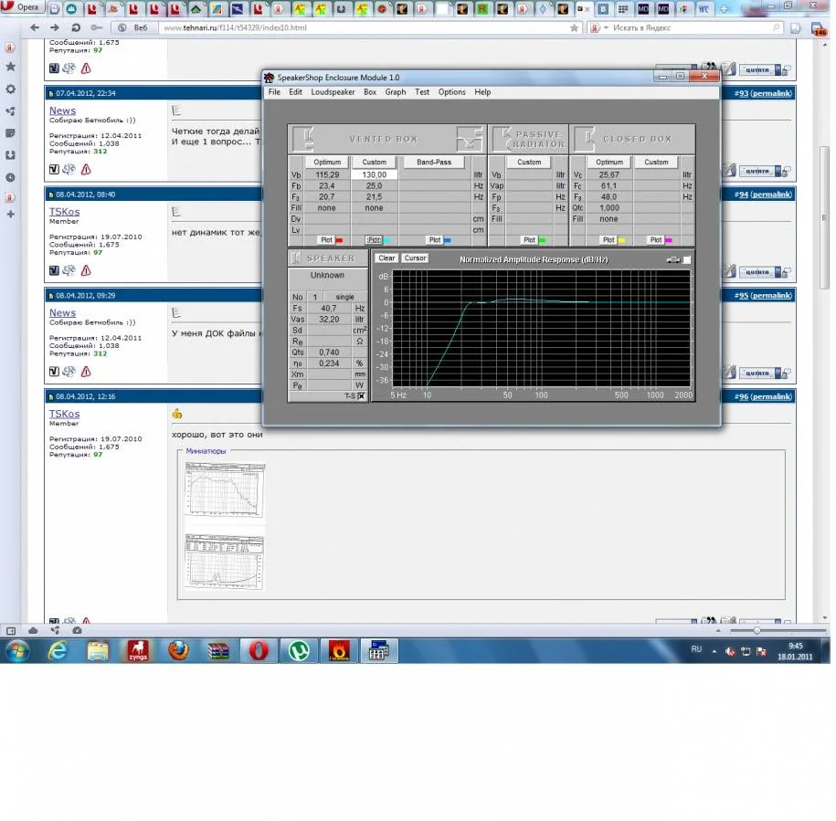Open News profile link in 07.04.2012 post
This screenshot has width=836, height=821.
[x=62, y=111]
